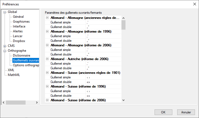Screen dimensions: 199x118
Task: Collapse the Orthographe tree node
Action: pos(5,51)
